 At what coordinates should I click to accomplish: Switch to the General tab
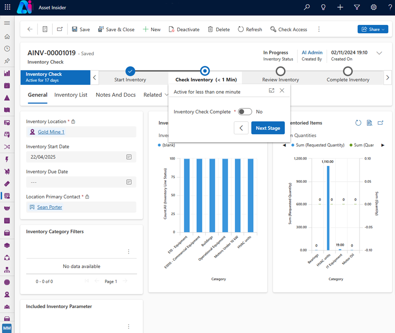click(38, 95)
